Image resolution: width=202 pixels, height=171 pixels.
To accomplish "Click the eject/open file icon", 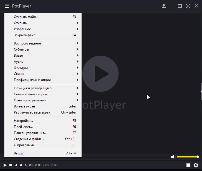I will click(x=26, y=165).
